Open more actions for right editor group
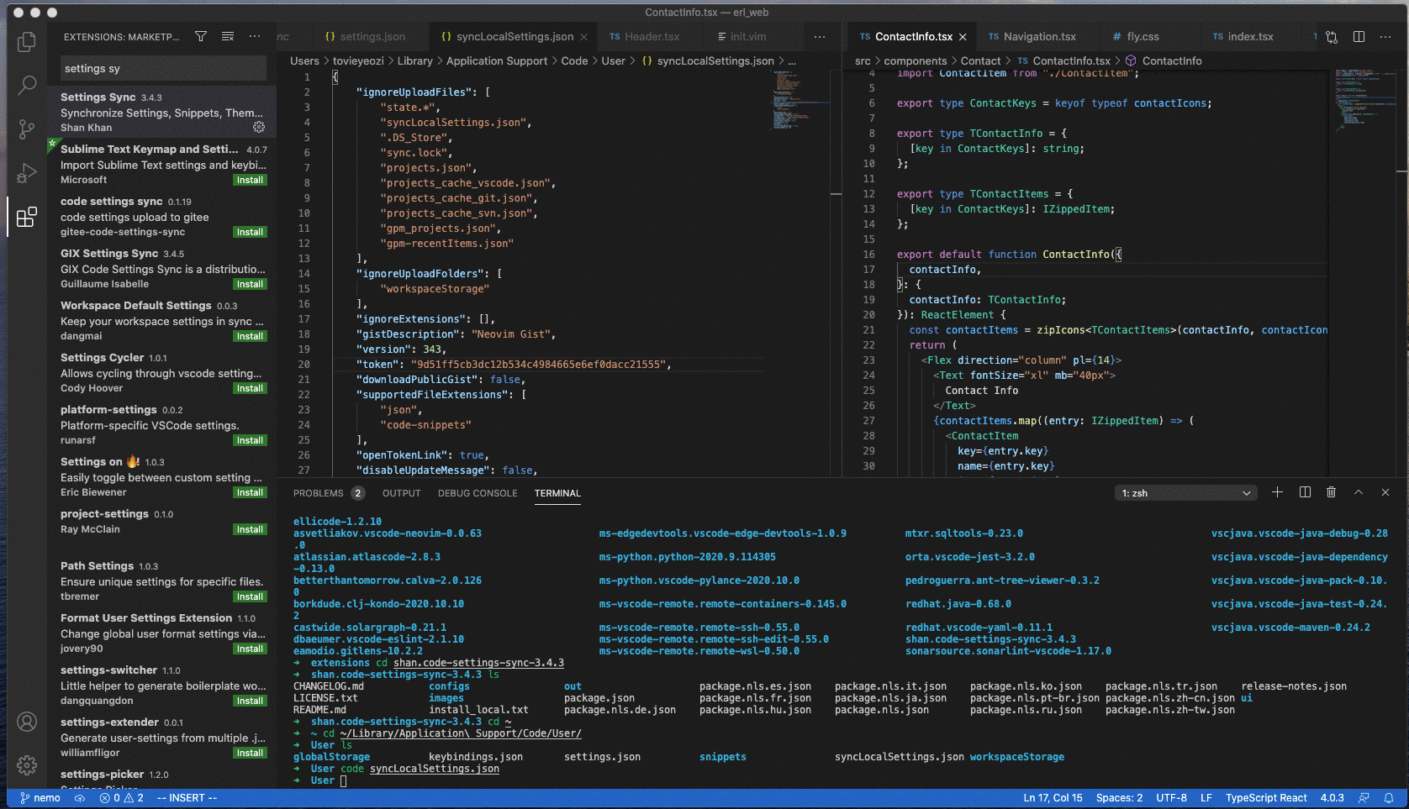Screen dimensions: 1409x809 pyautogui.click(x=1385, y=36)
